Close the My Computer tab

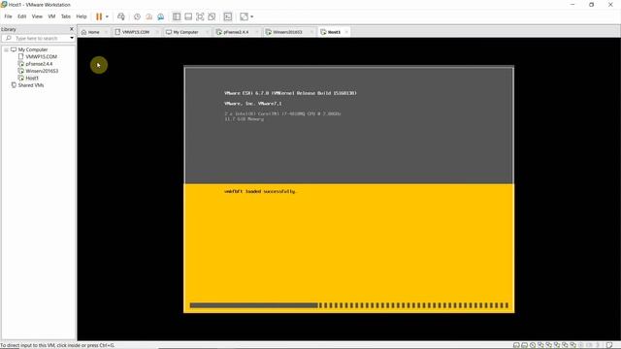coord(207,32)
